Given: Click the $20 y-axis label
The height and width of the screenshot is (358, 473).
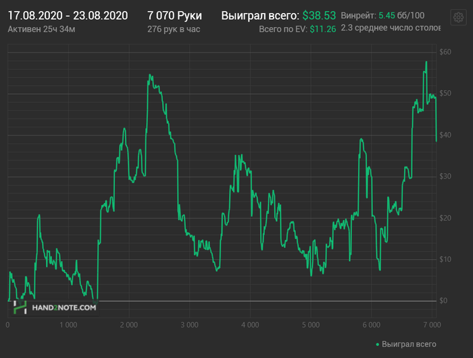Looking at the screenshot, I should click(x=445, y=218).
